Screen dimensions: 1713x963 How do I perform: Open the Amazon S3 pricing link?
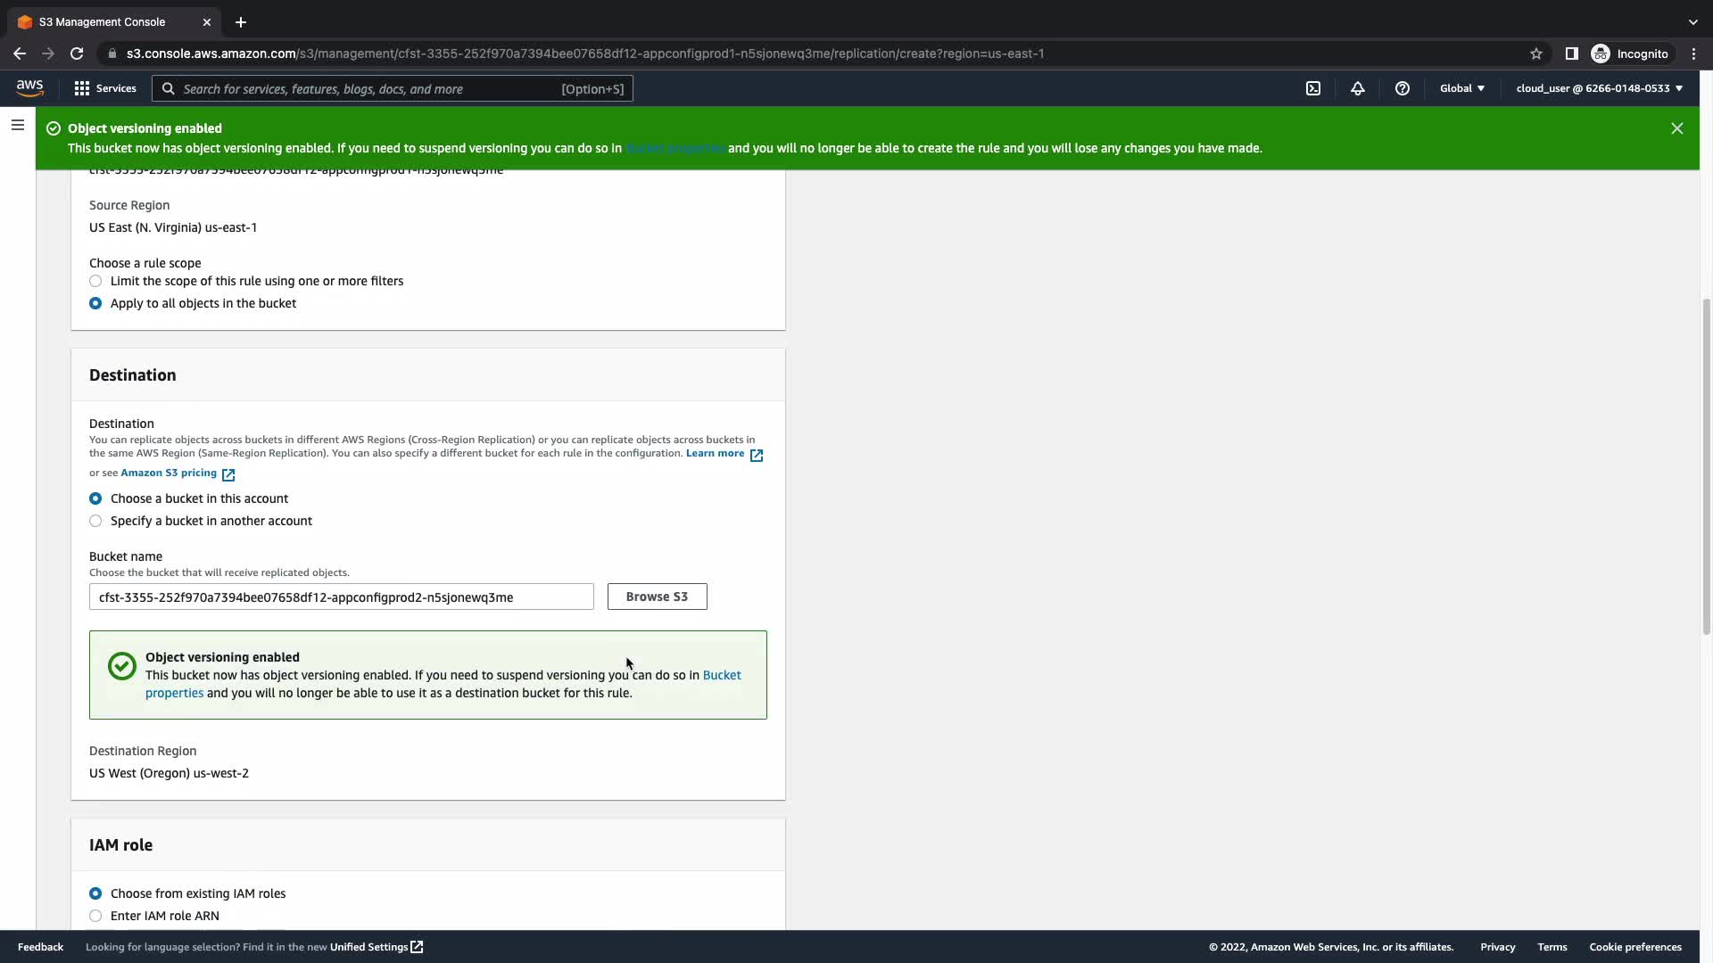tap(170, 473)
